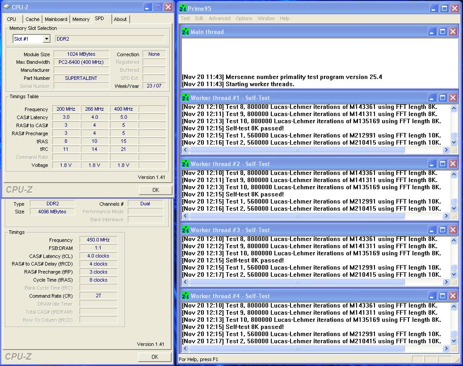
Task: Open the Advanced menu in Prime95
Action: click(219, 18)
